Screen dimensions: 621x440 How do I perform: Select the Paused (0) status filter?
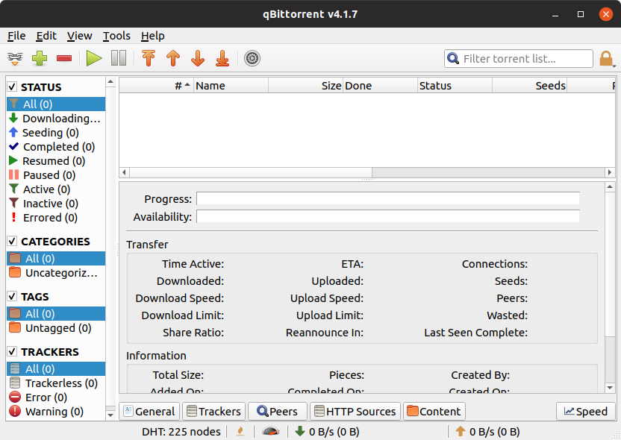[x=56, y=175]
